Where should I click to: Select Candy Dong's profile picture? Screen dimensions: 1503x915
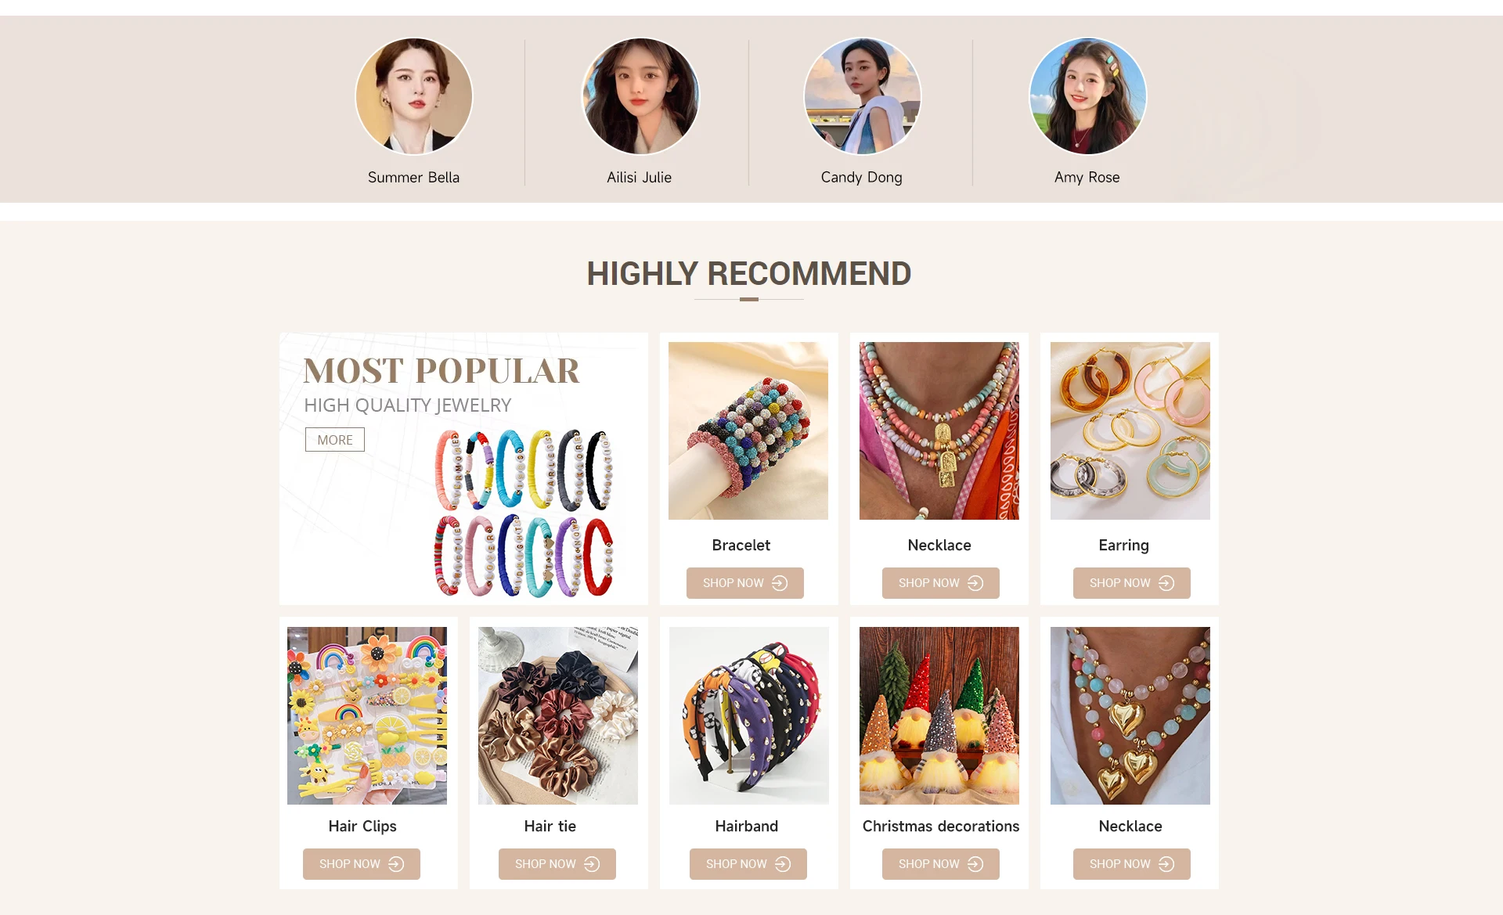pyautogui.click(x=863, y=96)
